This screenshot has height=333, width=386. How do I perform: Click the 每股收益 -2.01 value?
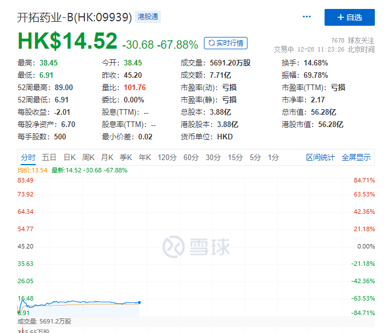tap(62, 112)
